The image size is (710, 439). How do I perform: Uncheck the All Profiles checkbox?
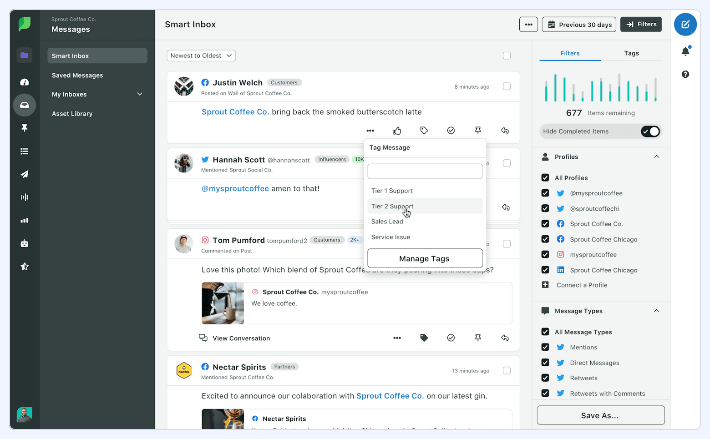pos(545,177)
